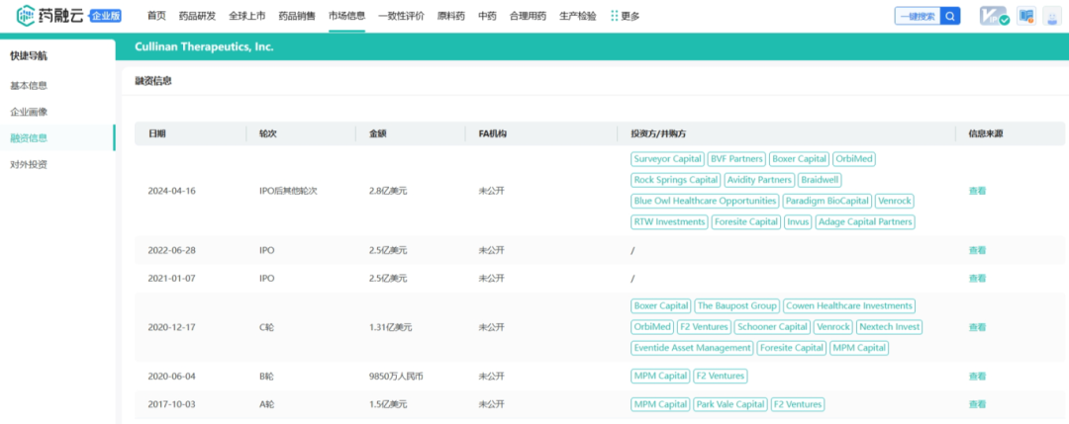The image size is (1069, 424).
Task: Open BVF Partners investor tag
Action: [x=736, y=159]
